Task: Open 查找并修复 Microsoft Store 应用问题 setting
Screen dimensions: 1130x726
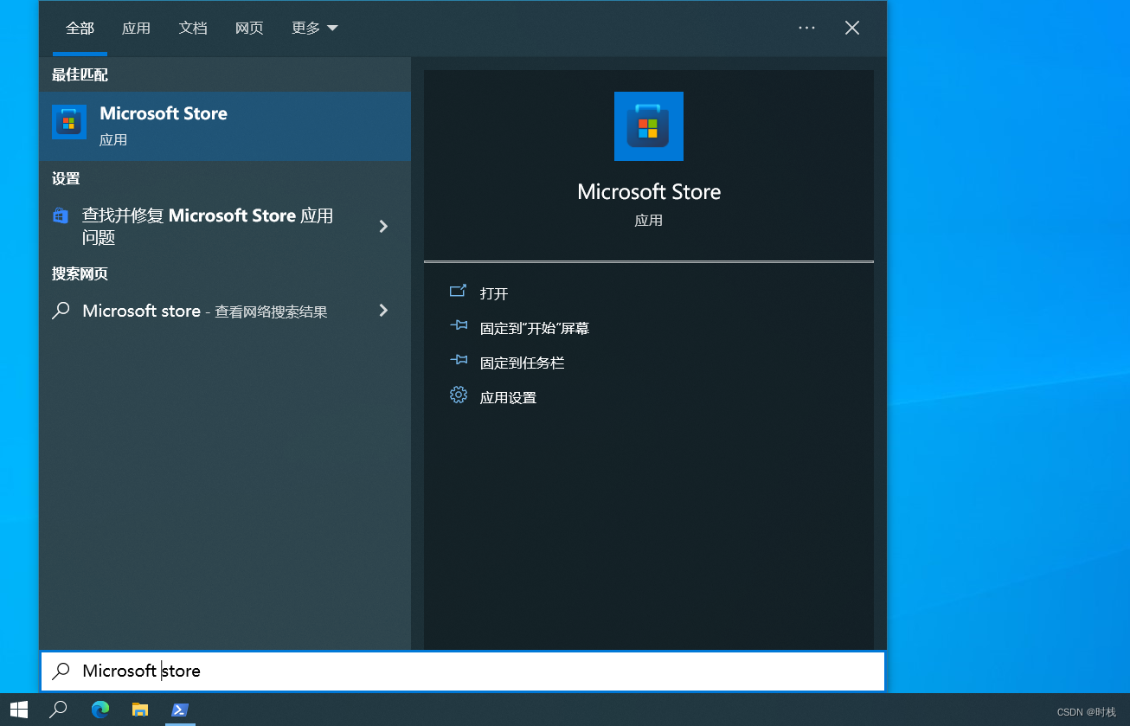Action: 225,226
